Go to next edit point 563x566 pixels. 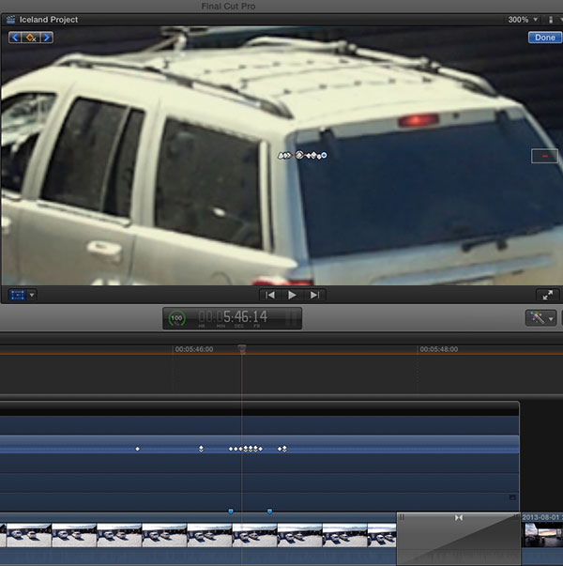pos(314,295)
